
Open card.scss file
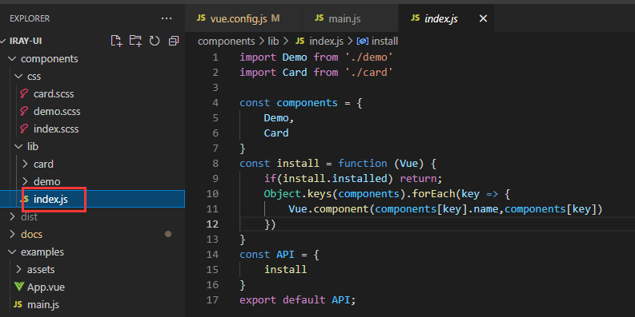[x=54, y=93]
